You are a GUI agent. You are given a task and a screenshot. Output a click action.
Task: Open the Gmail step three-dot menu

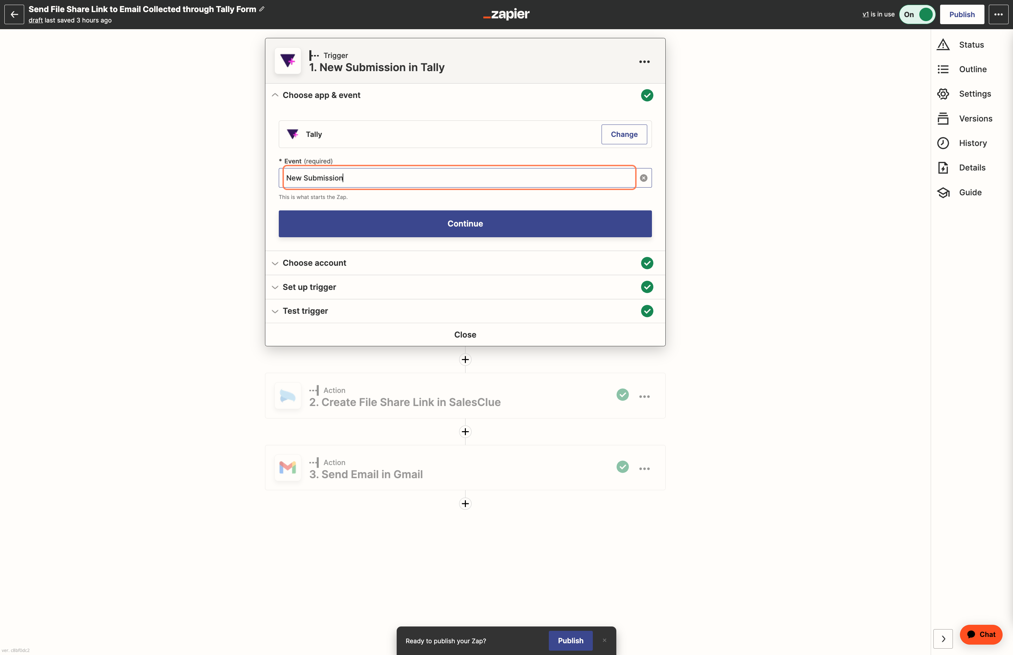point(645,469)
